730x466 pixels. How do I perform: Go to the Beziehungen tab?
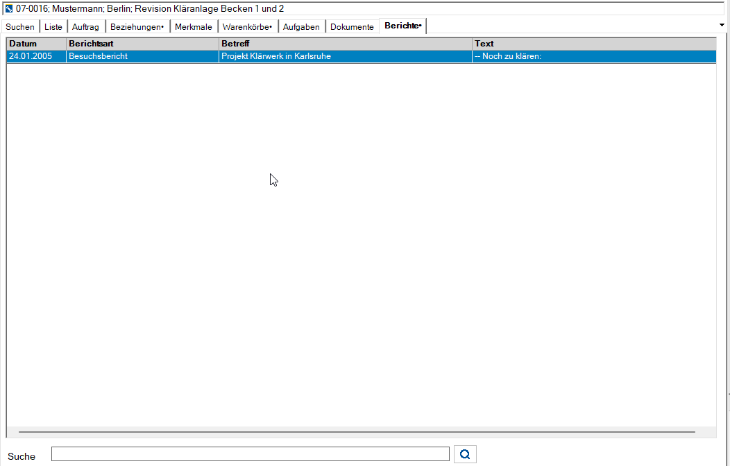137,27
